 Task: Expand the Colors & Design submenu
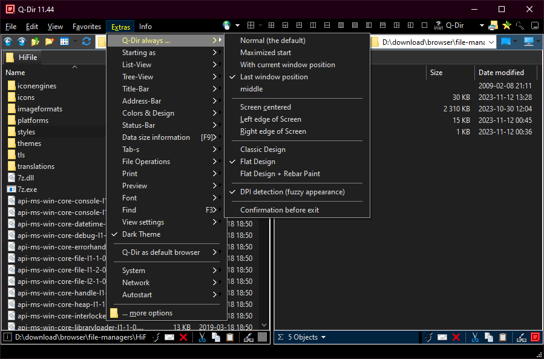[148, 113]
